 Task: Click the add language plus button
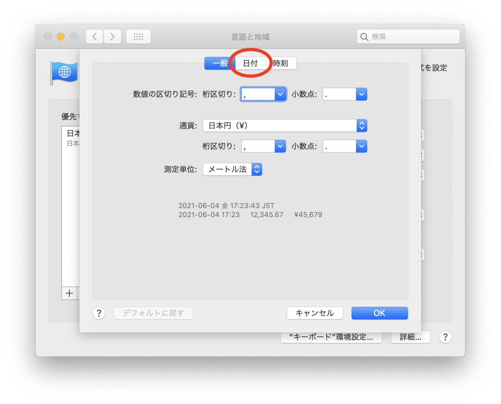(69, 293)
